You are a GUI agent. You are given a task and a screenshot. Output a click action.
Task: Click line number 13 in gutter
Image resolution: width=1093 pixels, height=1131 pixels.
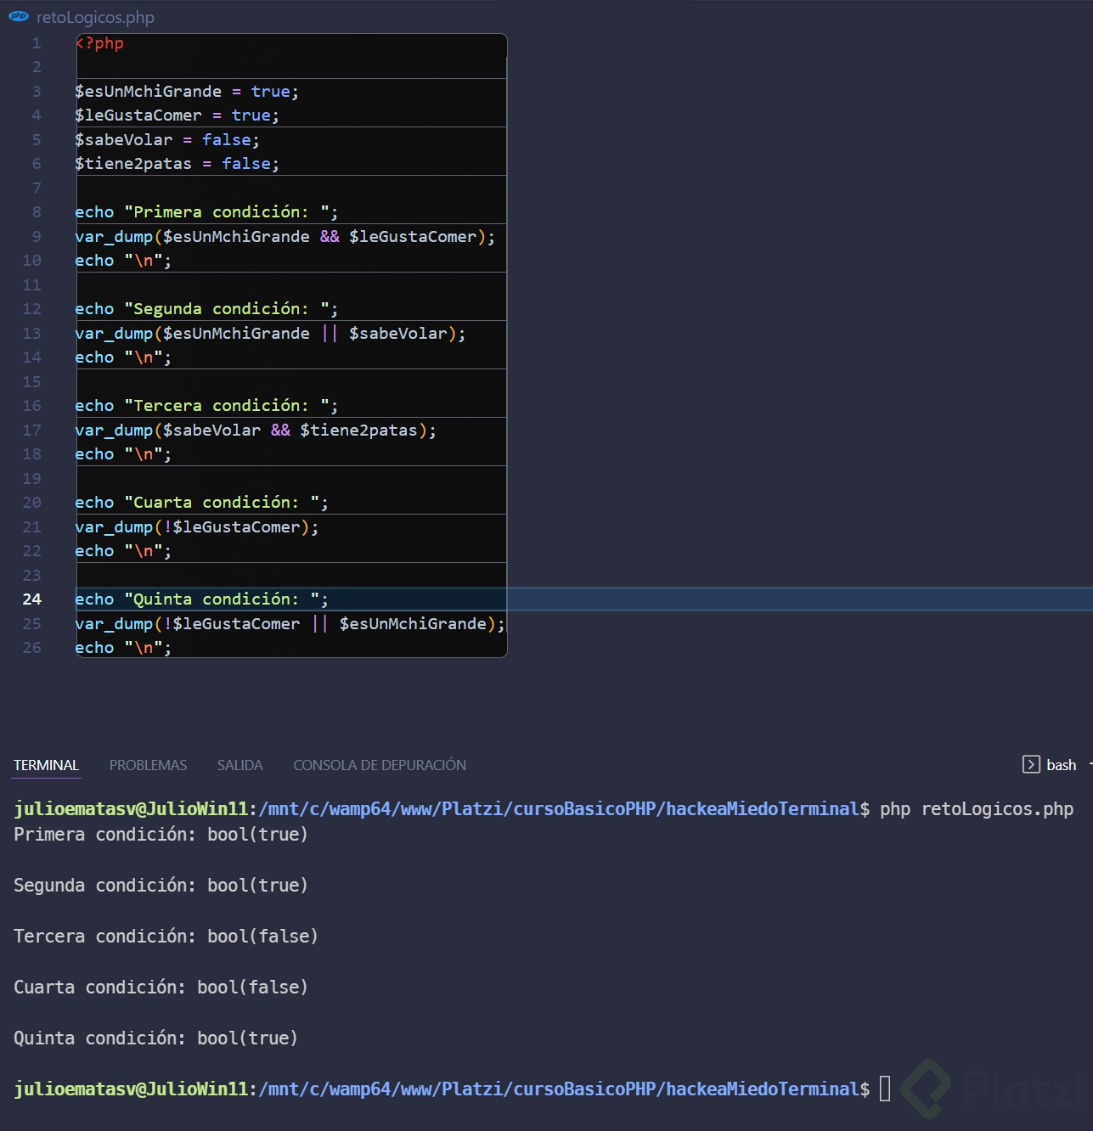pos(32,334)
